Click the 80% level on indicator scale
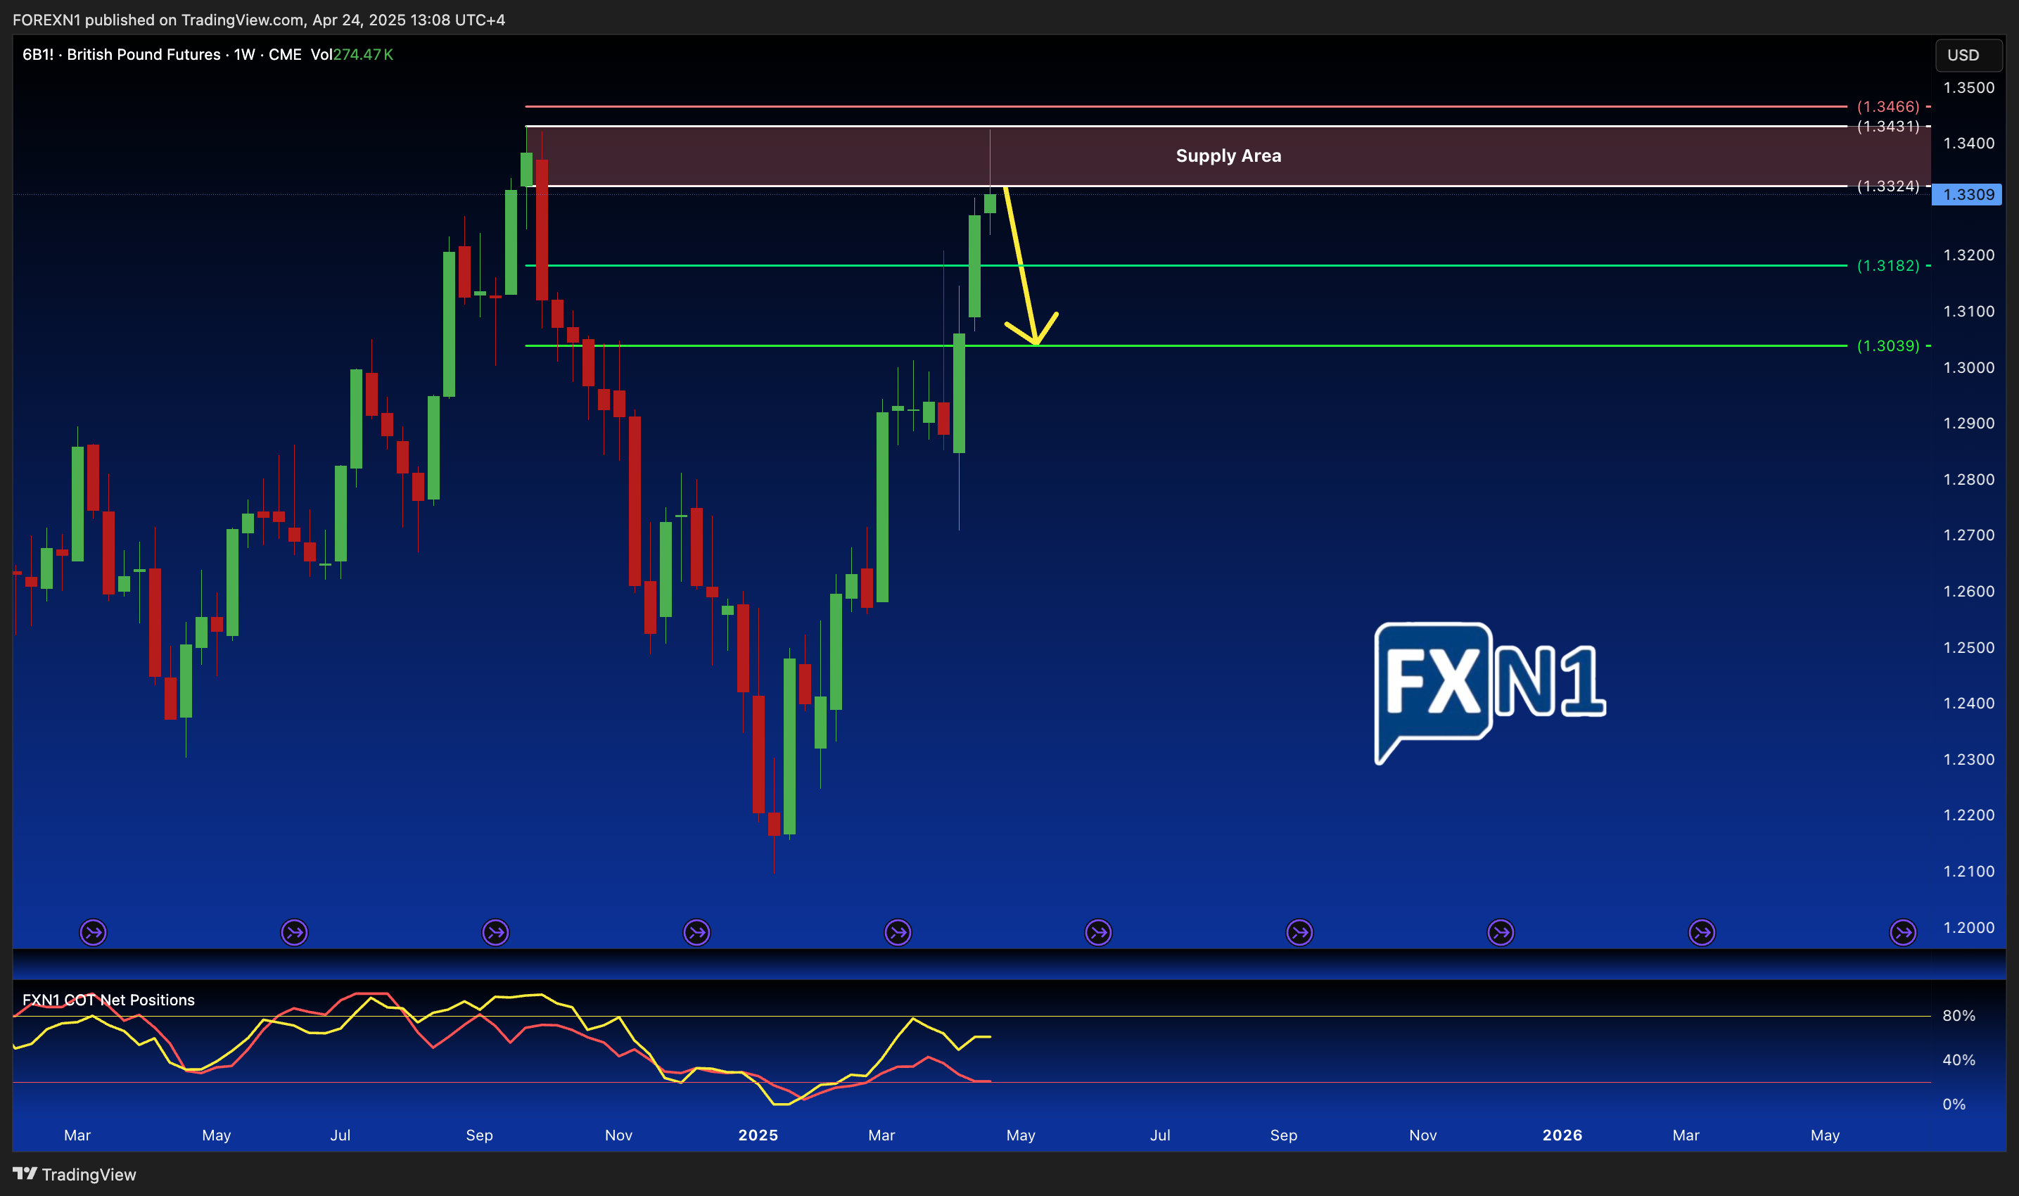Image resolution: width=2019 pixels, height=1196 pixels. (1959, 1015)
